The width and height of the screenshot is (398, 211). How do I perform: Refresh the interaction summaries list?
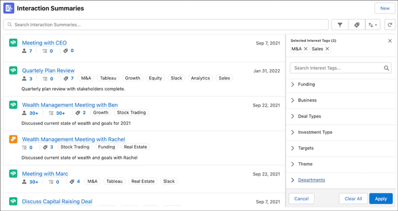390,25
